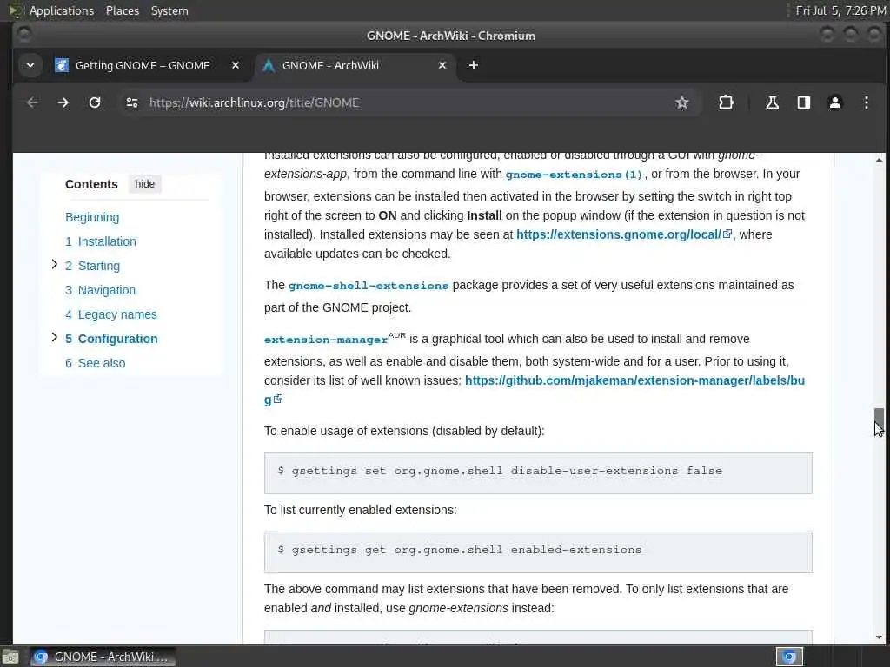The height and width of the screenshot is (667, 890).
Task: Click the scrollbar up arrow
Action: 879,160
